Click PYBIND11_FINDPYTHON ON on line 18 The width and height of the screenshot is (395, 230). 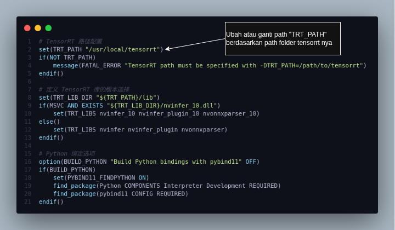tap(106, 178)
